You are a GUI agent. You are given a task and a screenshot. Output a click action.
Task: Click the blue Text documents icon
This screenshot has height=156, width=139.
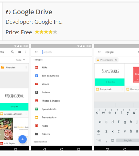click(x=36, y=76)
